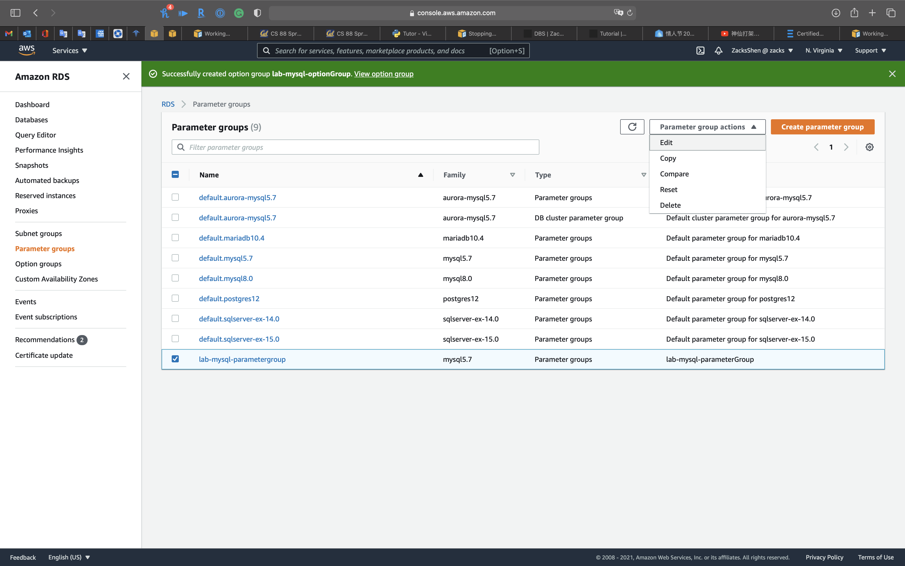Click the AWS logo home icon
Image resolution: width=905 pixels, height=566 pixels.
27,50
